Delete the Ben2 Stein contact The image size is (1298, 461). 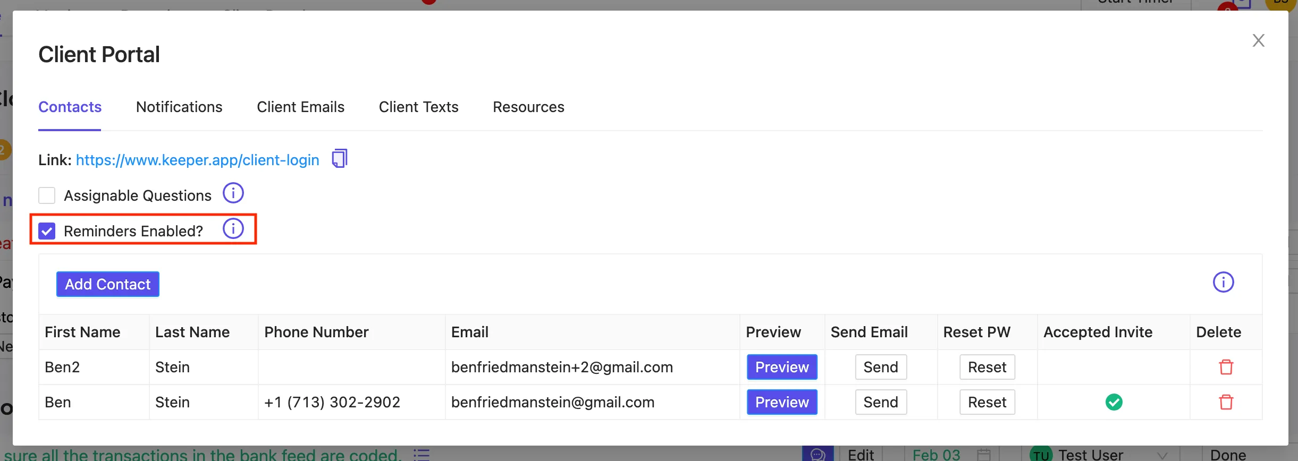[x=1226, y=367]
